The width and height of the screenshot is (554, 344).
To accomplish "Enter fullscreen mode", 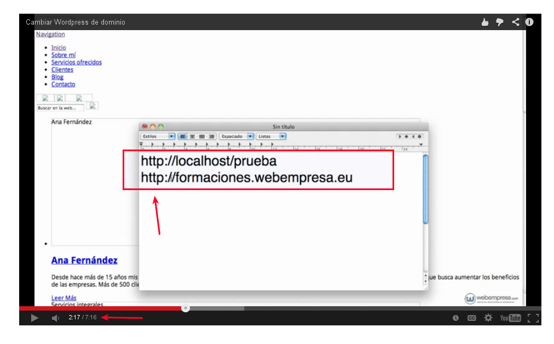I will coord(533,318).
